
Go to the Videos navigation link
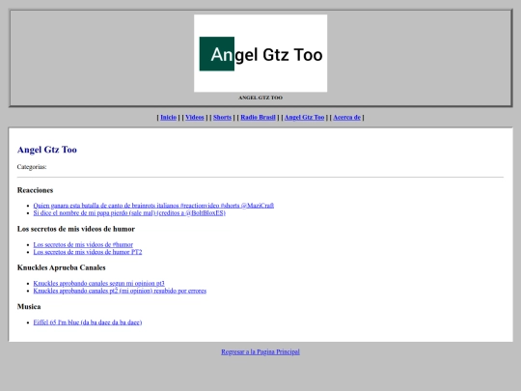pos(195,118)
